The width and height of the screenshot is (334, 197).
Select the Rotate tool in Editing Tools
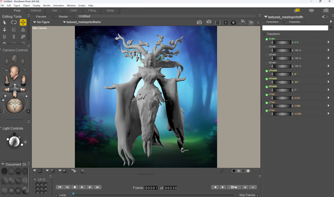14,22
